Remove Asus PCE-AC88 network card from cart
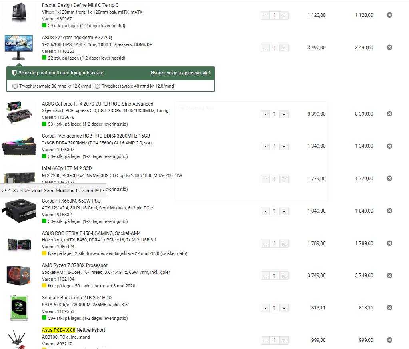 pos(389,340)
